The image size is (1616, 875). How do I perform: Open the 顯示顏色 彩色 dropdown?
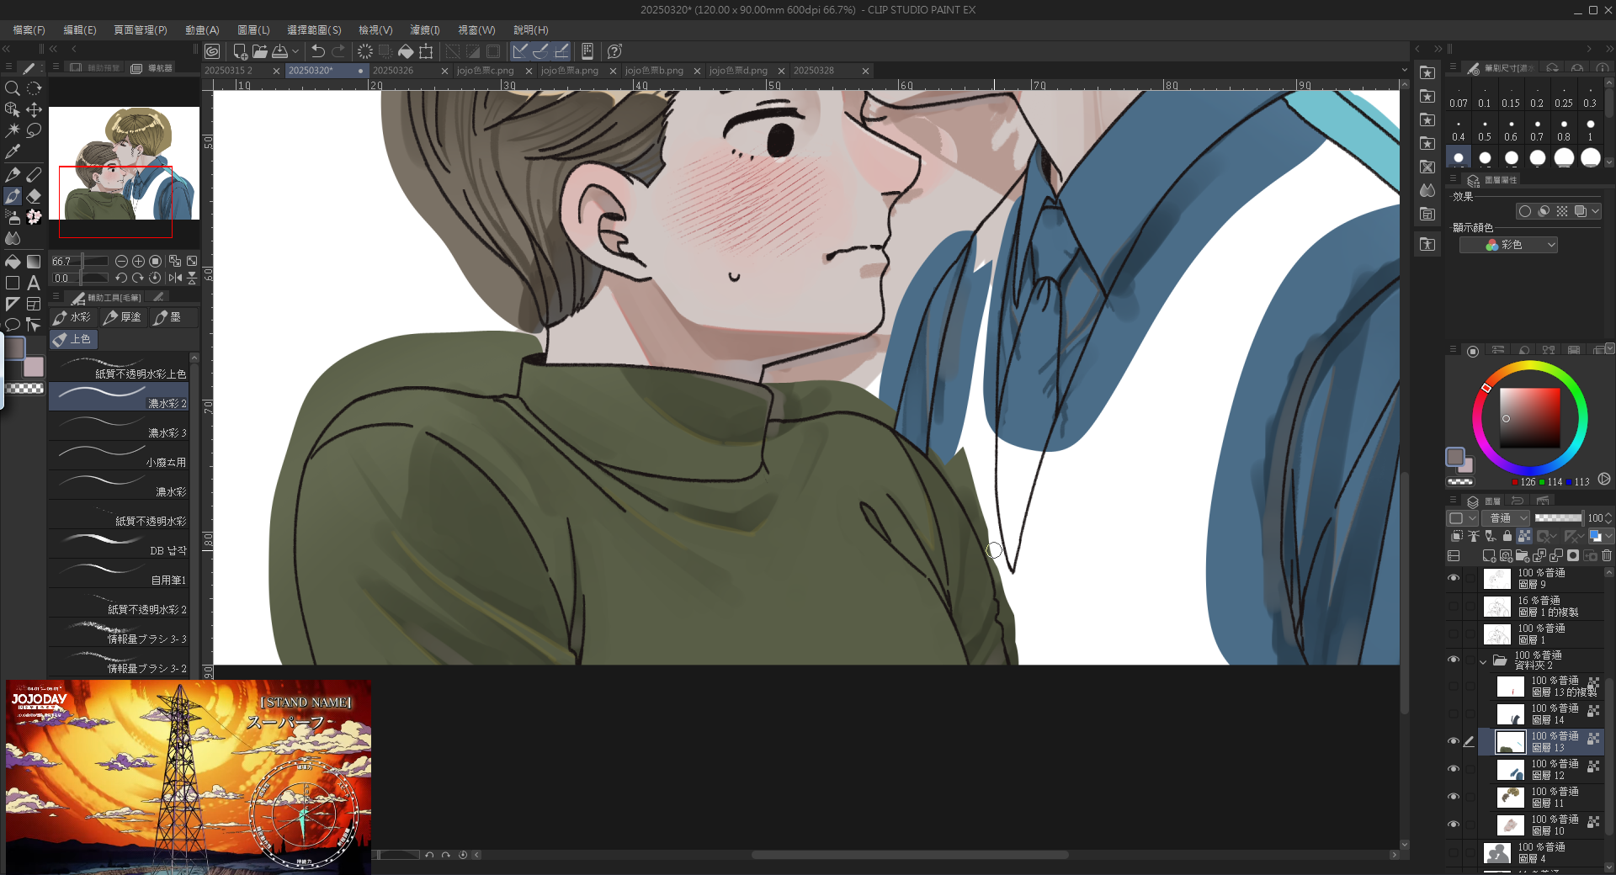coord(1508,245)
